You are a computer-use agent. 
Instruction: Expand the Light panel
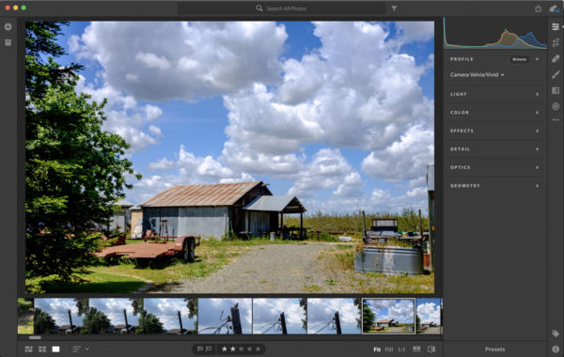493,94
